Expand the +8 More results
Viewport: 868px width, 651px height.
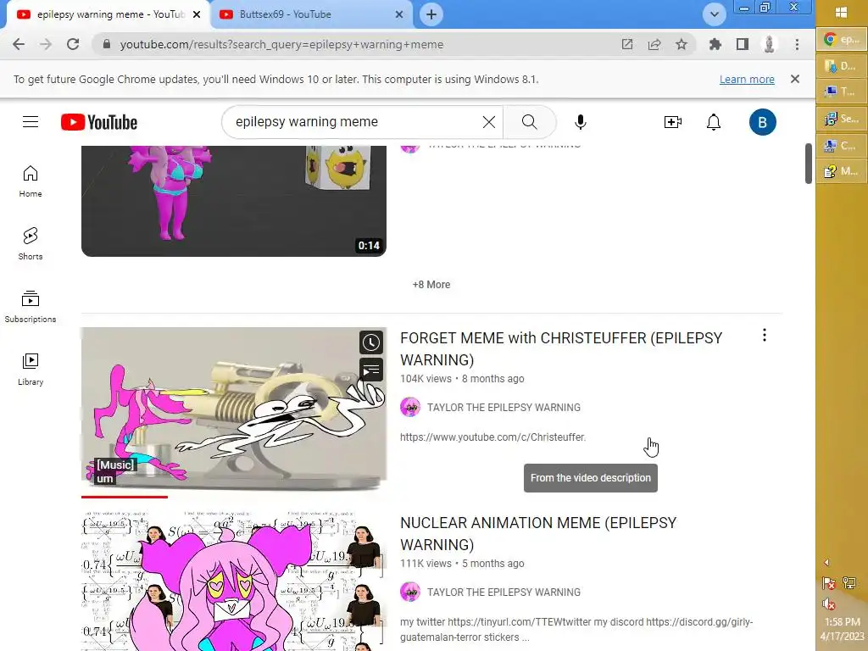tap(431, 285)
